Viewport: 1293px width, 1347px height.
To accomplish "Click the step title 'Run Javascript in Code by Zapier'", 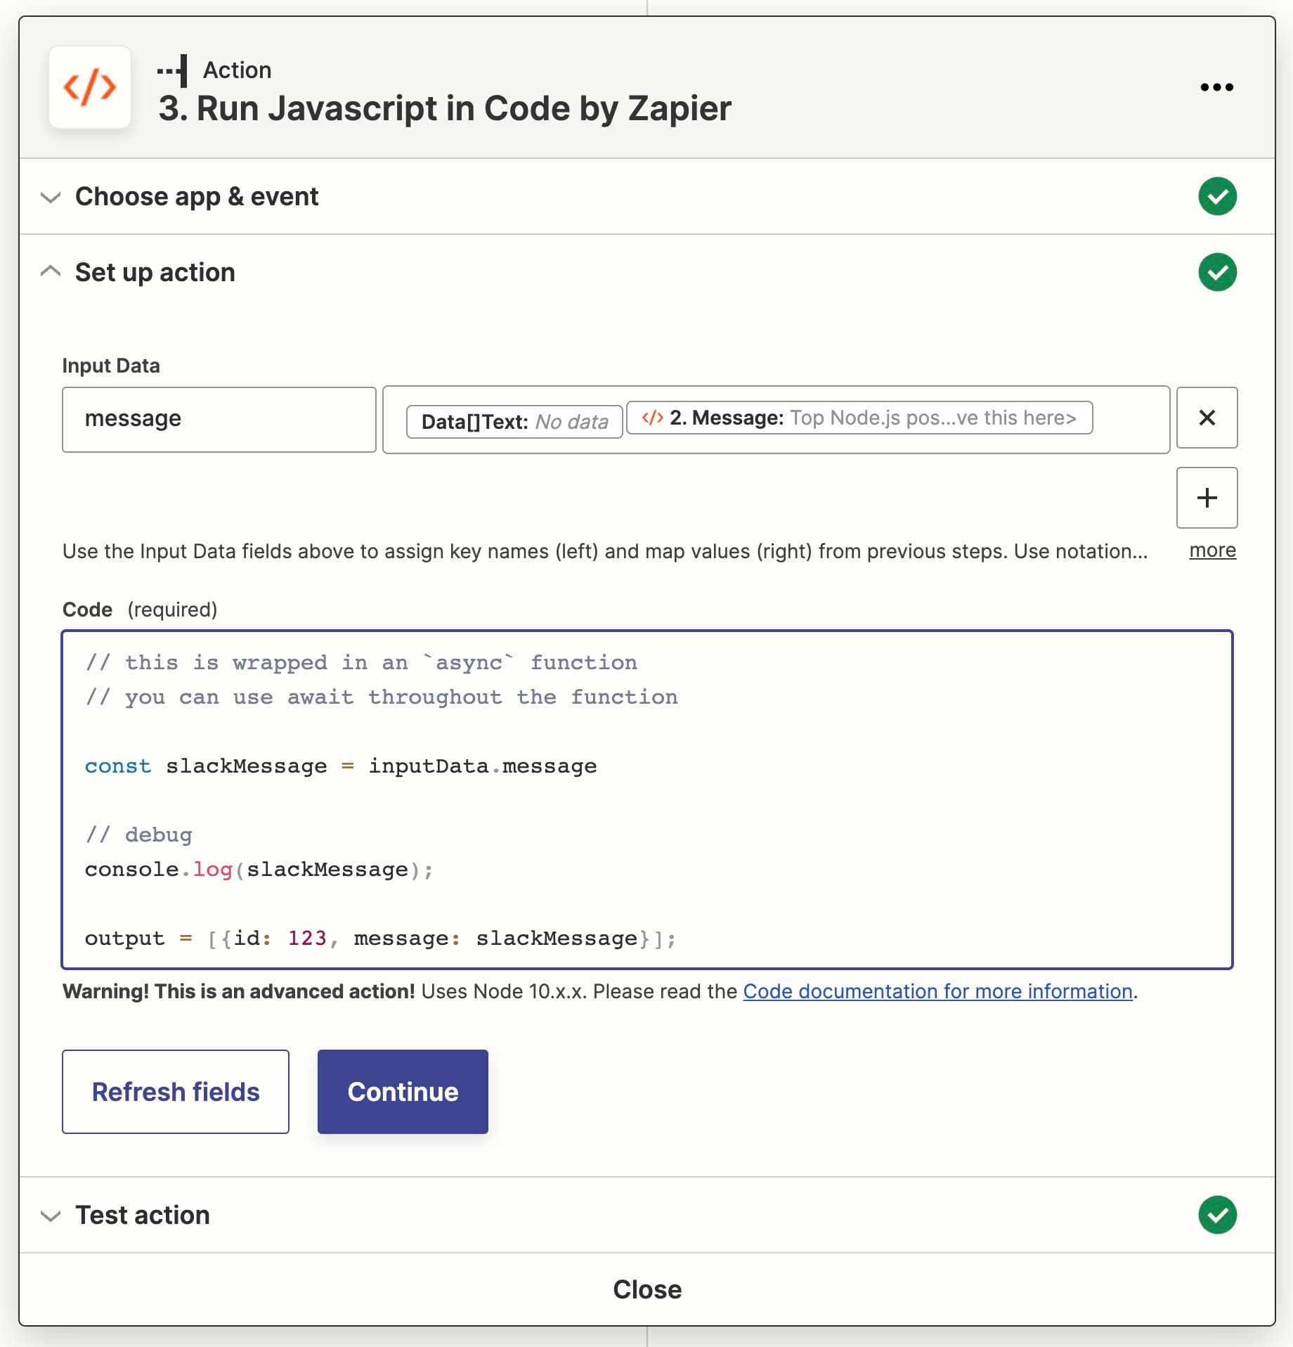I will [x=445, y=108].
